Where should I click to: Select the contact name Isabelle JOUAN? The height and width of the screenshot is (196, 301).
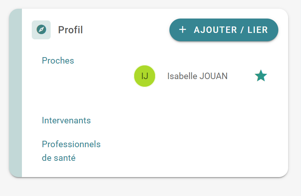(197, 76)
